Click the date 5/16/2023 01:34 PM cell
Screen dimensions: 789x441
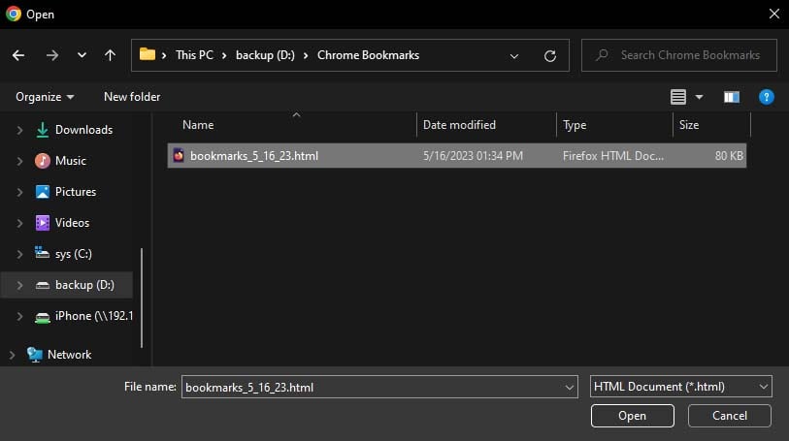(x=473, y=156)
